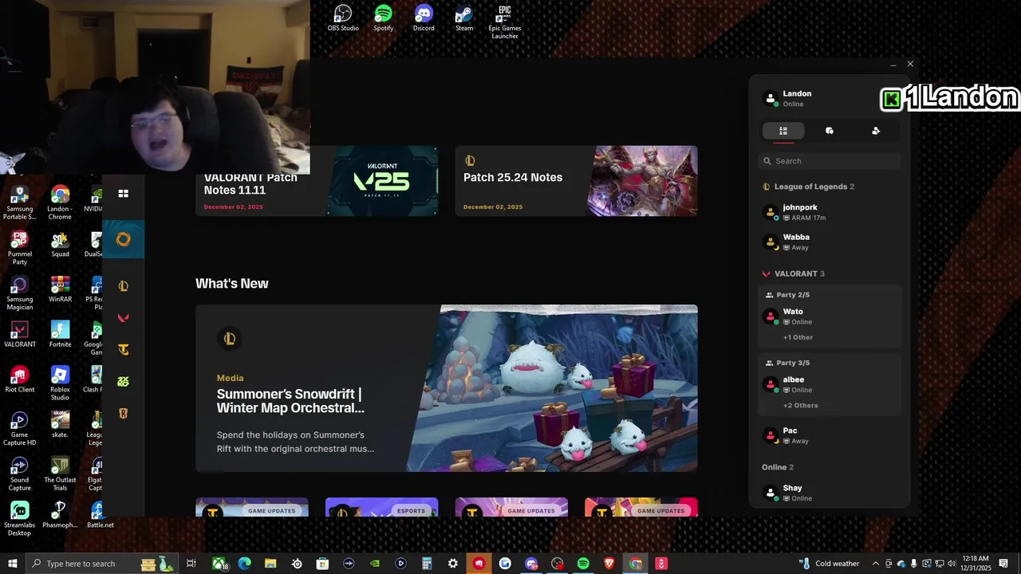Switch to the chat messages tab
This screenshot has width=1021, height=574.
830,131
